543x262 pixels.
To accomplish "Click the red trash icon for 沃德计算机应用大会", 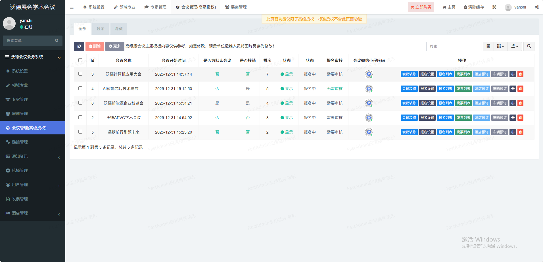I will click(x=520, y=74).
